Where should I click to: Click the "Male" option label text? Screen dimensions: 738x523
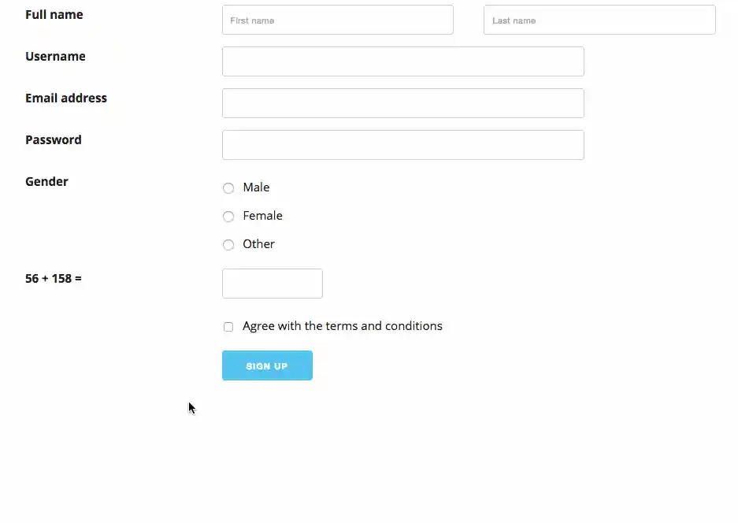point(256,187)
